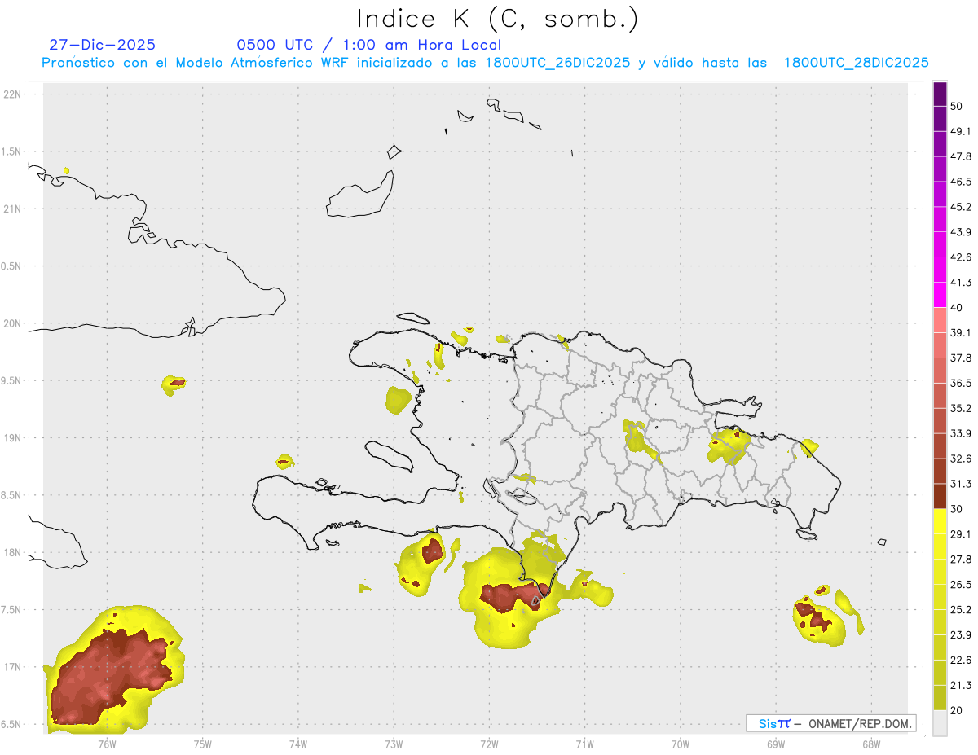Screen dimensions: 978x755
Task: Select the bright yellow segment between 29.1 and 30
Action: (940, 522)
